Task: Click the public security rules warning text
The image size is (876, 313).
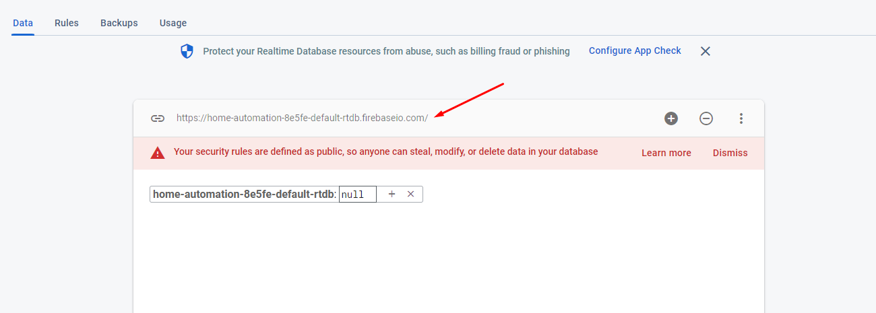Action: 385,152
